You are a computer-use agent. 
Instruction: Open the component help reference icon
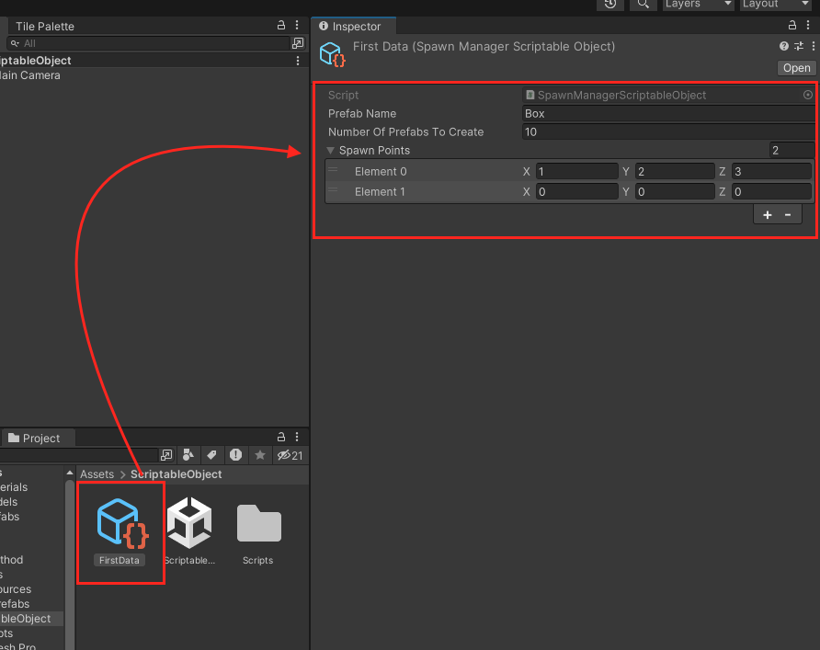click(x=783, y=46)
